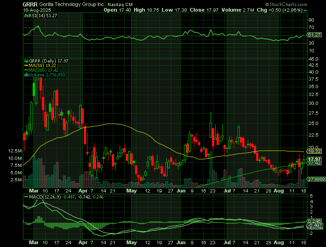
Task: Click the RSI(14) 51.27 indicator label
Action: (x=43, y=15)
